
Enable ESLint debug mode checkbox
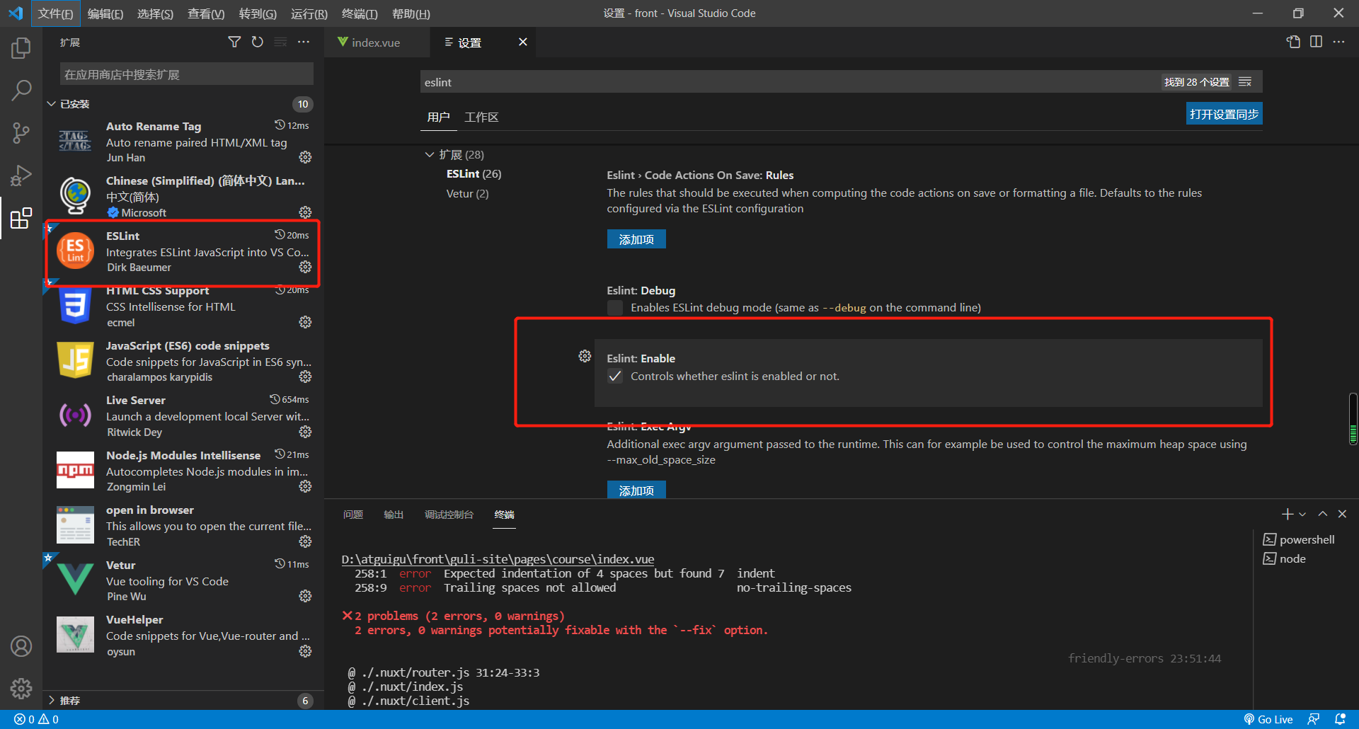pos(615,307)
